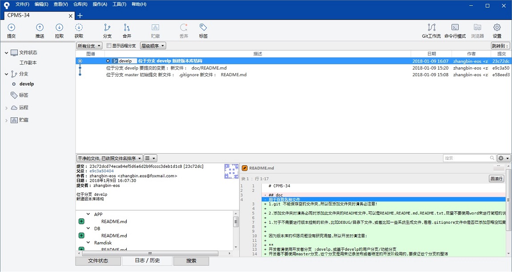Click the 标签 (Tag) toolbar icon
Viewport: 512px width, 272px height.
[203, 31]
